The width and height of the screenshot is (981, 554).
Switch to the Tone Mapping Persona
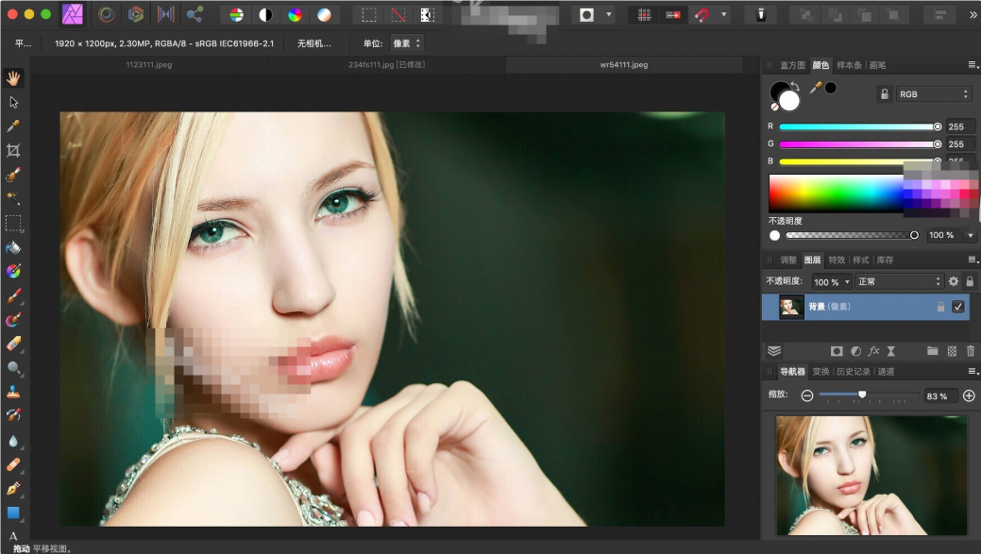[x=165, y=14]
